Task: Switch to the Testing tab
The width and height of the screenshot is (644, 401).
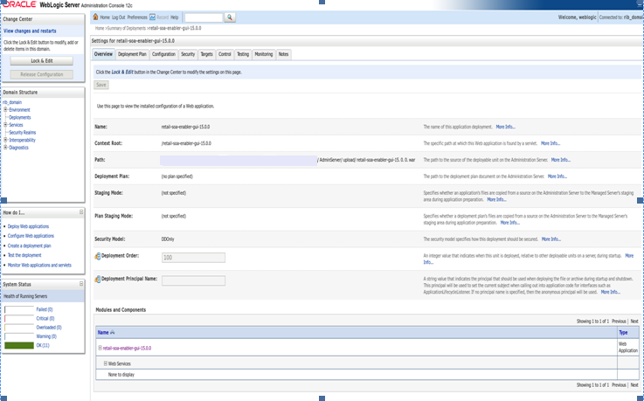Action: point(243,54)
